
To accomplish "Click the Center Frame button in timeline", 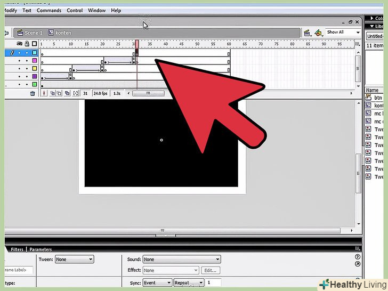I will click(44, 93).
